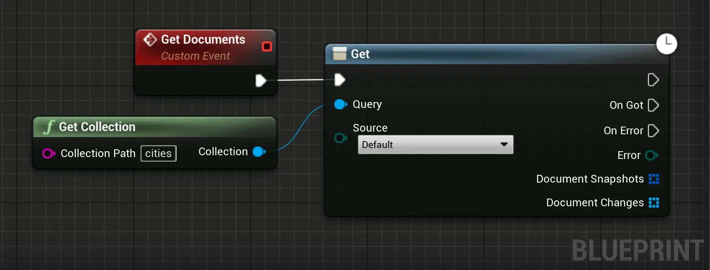Viewport: 710px width, 270px height.
Task: Click the Query input pin on Get node
Action: [341, 105]
